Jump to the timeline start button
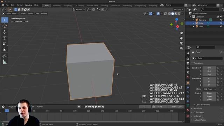This screenshot has width=224, height=126. pos(86,107)
